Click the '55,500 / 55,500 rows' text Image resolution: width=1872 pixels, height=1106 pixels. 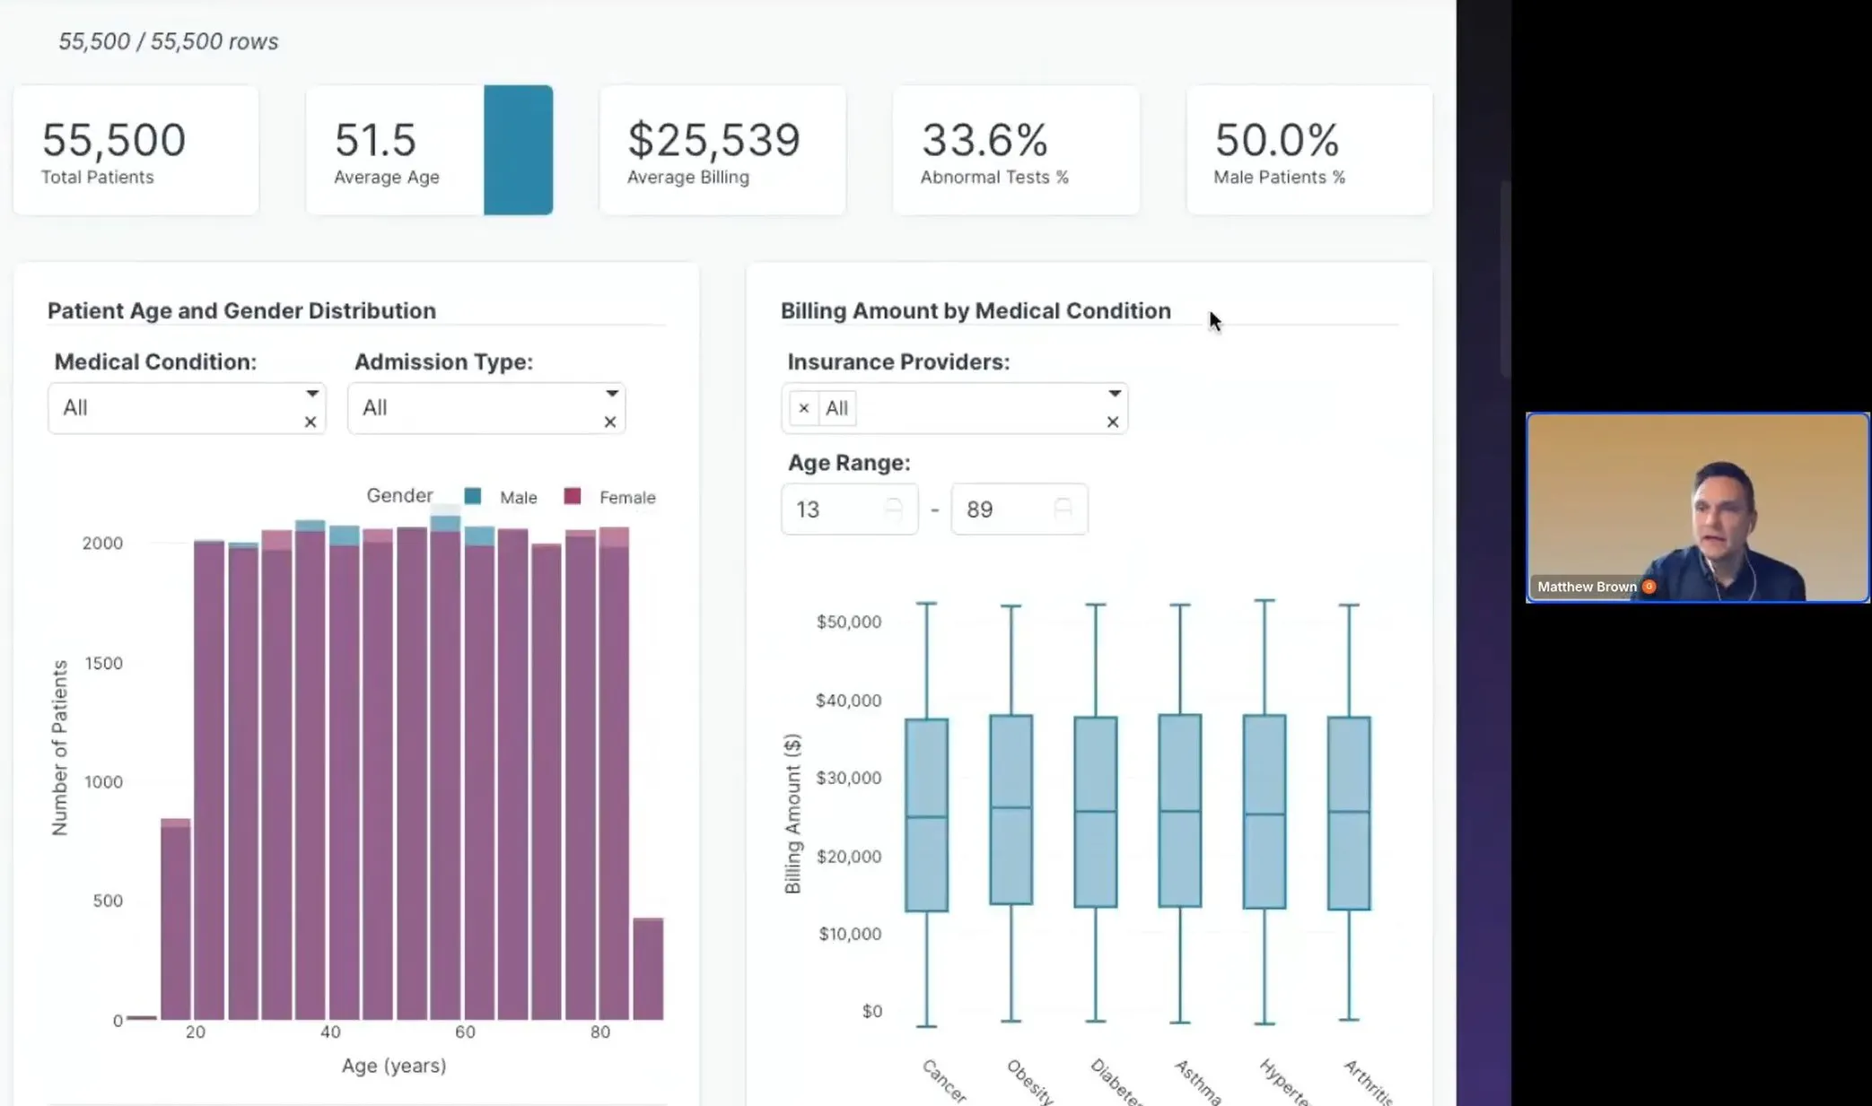coord(169,41)
